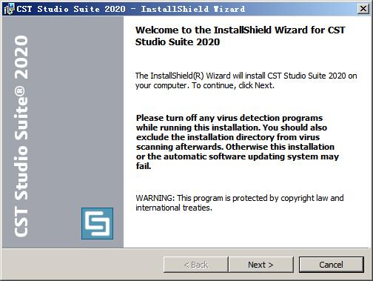373x281 pixels.
Task: Click the 'exclude the installation directory' bold line
Action: point(228,137)
